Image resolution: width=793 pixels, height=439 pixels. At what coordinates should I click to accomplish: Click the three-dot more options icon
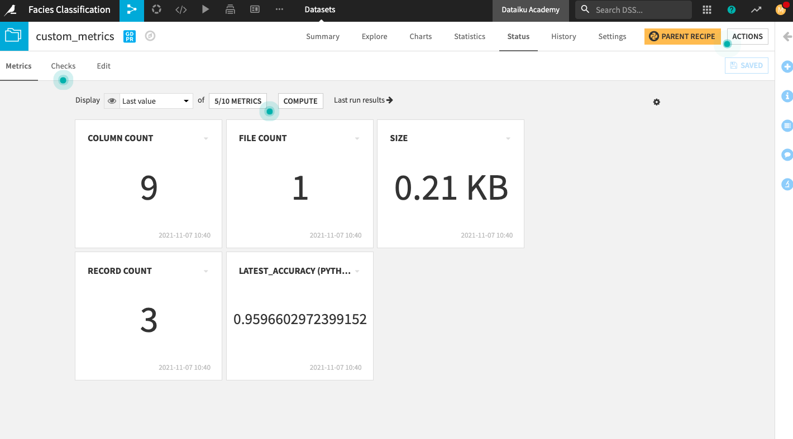(x=279, y=9)
